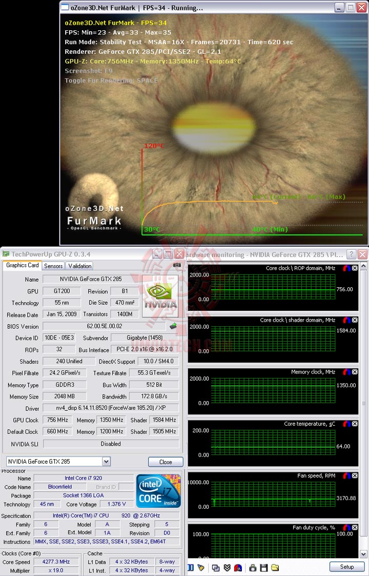The image size is (369, 576).
Task: Toggle magnet icon on shader domain graph
Action: (347, 320)
